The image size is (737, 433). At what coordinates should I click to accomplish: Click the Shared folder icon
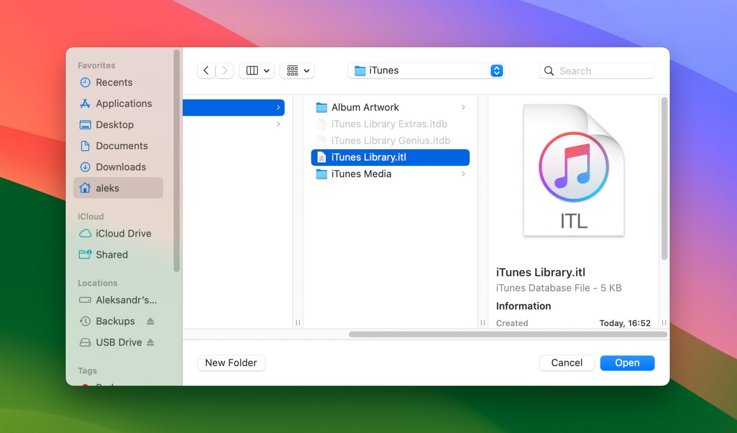pos(85,254)
